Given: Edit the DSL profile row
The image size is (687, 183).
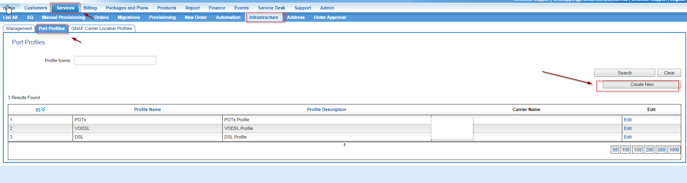Looking at the screenshot, I should 628,137.
